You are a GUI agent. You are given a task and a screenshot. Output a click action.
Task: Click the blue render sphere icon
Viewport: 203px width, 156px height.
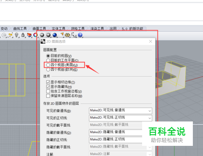tap(55, 35)
